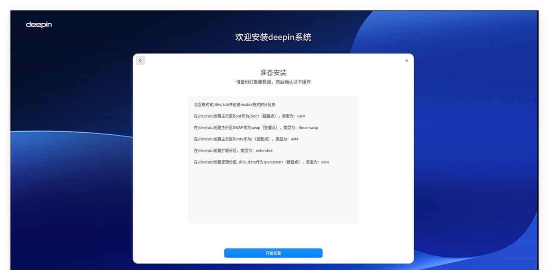Select the deepin branding mark top left
The image size is (549, 270).
coord(39,25)
